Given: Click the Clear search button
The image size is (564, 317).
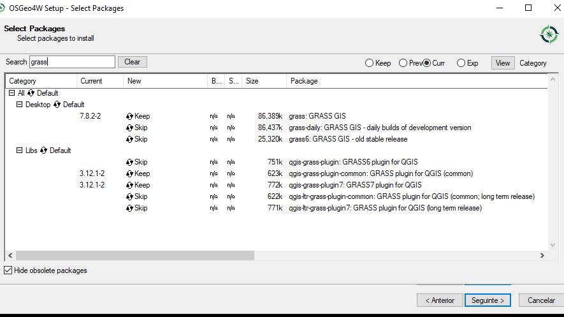Looking at the screenshot, I should 133,62.
